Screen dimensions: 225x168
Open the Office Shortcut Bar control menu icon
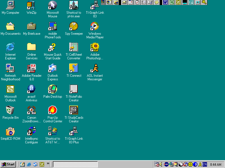point(103,2)
